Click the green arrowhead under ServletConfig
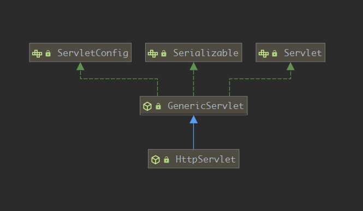This screenshot has width=363, height=211. click(x=80, y=67)
